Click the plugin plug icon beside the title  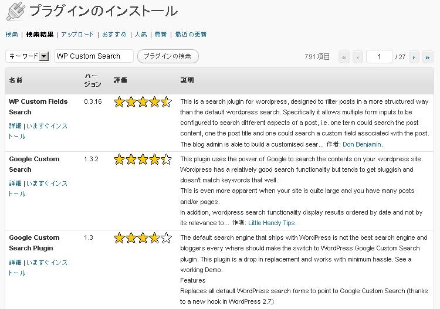pyautogui.click(x=15, y=11)
